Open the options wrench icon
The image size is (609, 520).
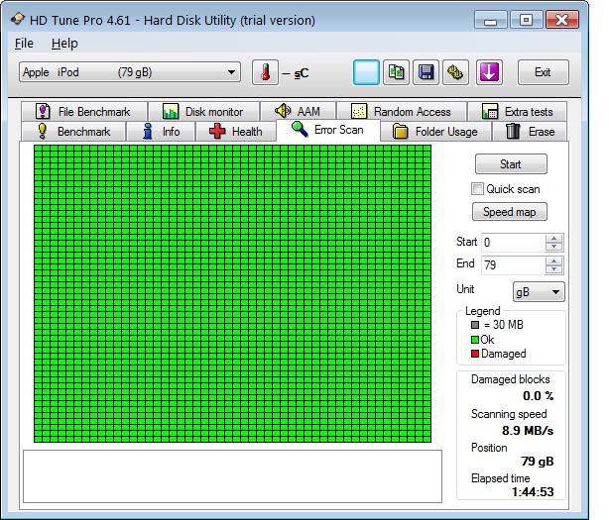pos(456,72)
